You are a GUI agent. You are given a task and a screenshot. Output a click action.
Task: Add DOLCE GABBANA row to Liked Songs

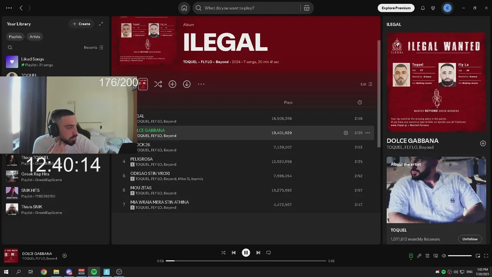[346, 133]
